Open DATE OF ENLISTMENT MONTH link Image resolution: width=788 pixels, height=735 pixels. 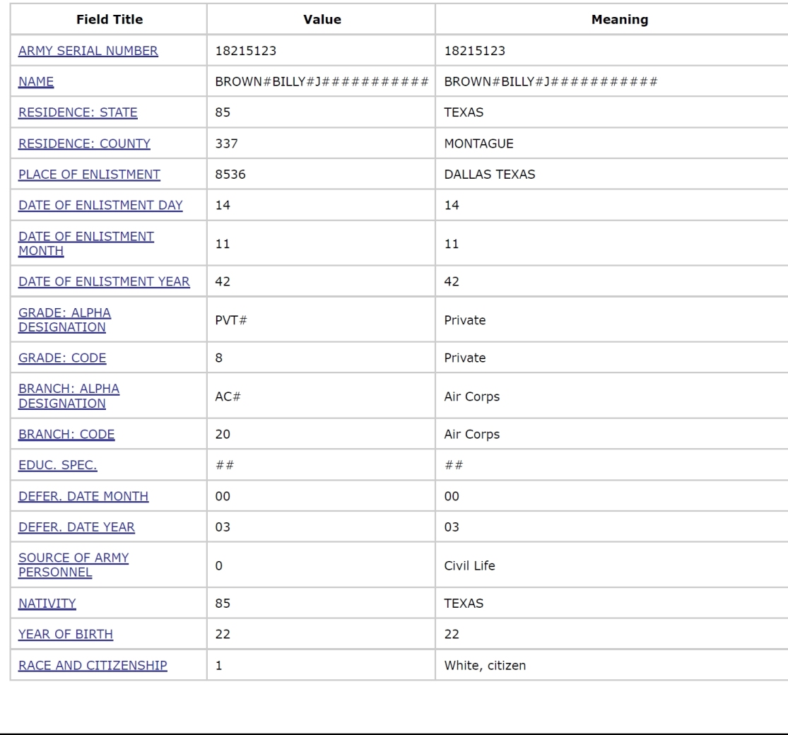(x=86, y=243)
